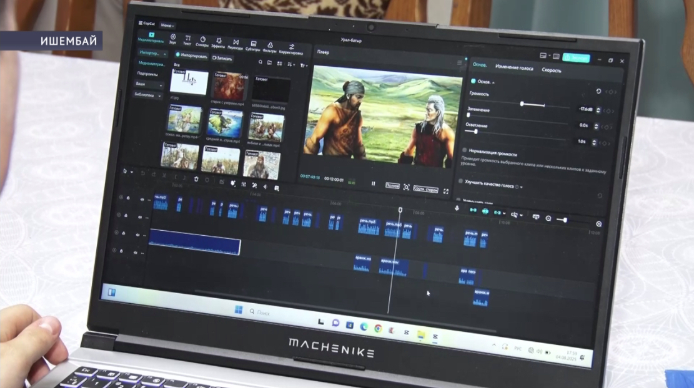This screenshot has width=694, height=388.
Task: Open the keyboard shortcuts icon near export
Action: (x=556, y=57)
